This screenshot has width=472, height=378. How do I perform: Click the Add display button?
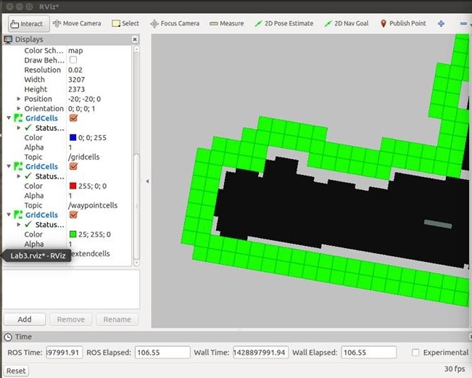click(x=25, y=319)
